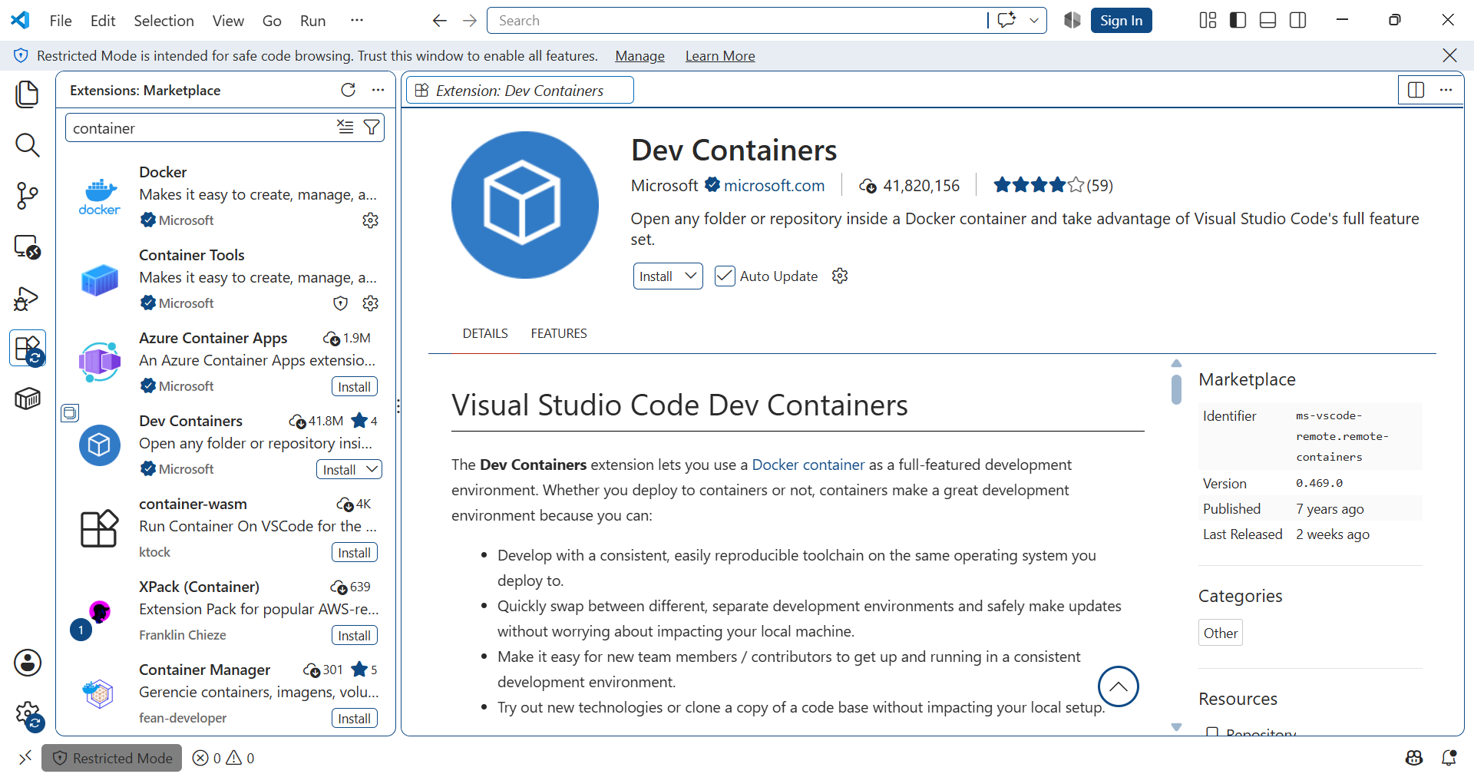1474x774 pixels.
Task: Clear extensions search results
Action: 345,127
